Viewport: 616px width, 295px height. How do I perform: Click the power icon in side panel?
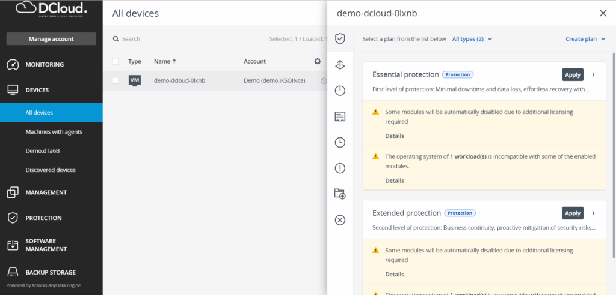tap(340, 91)
